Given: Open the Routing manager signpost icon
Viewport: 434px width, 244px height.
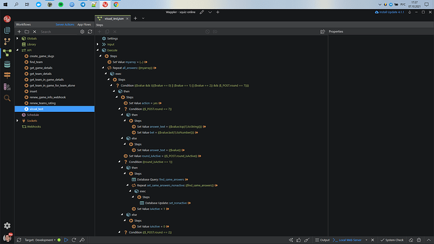Looking at the screenshot, I should point(7,75).
